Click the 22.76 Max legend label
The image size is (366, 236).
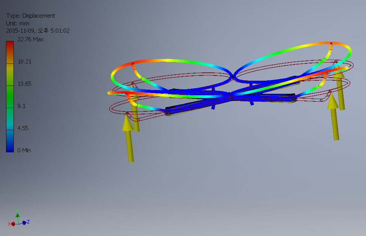[x=31, y=39]
